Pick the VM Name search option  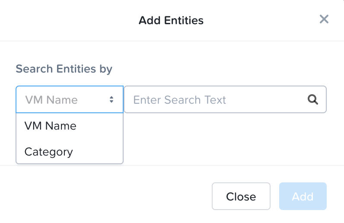coord(50,126)
